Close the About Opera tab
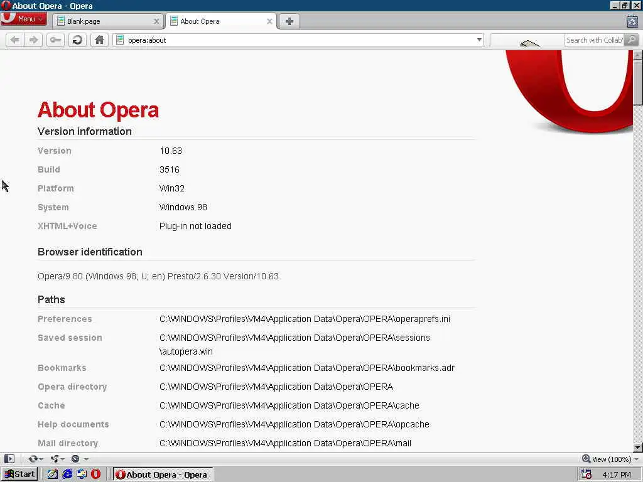The width and height of the screenshot is (643, 482). coord(269,21)
